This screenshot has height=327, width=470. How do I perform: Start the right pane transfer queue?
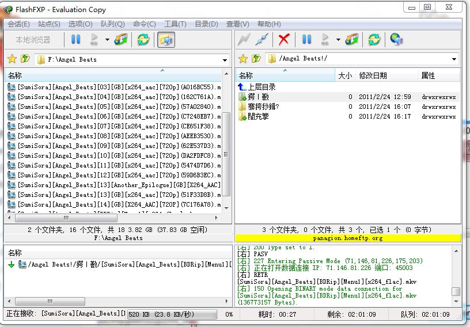[x=325, y=39]
